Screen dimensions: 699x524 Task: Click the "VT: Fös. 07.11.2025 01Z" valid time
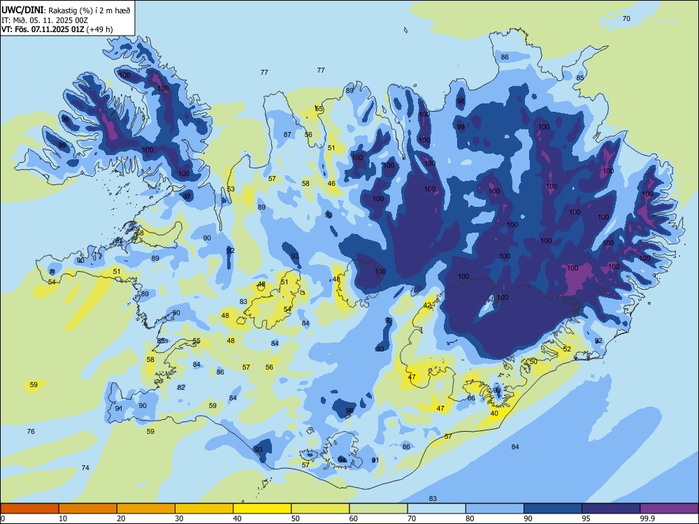point(43,29)
